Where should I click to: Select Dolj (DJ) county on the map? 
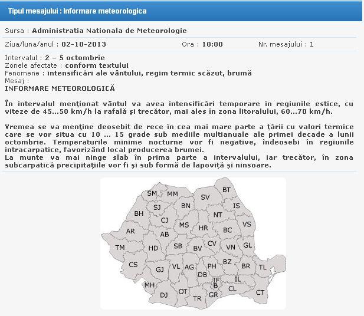[x=164, y=295]
